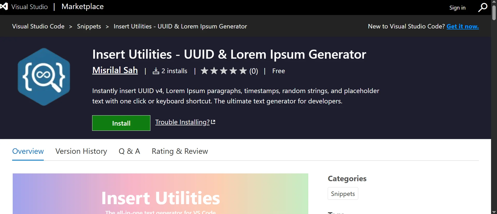Select the Overview tab
This screenshot has height=214, width=497.
point(28,151)
